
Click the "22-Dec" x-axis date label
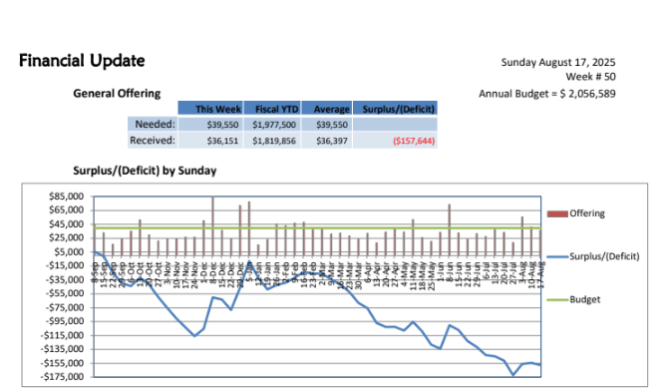tap(231, 275)
